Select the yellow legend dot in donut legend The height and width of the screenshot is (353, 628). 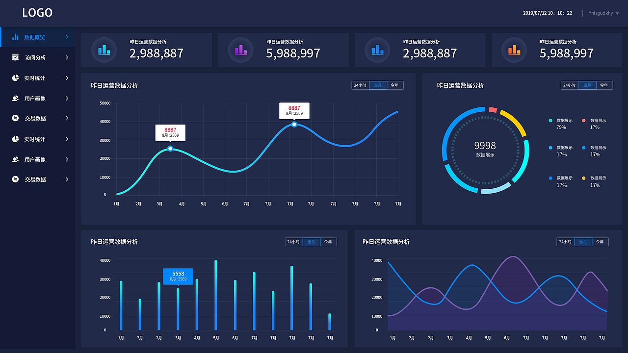584,178
